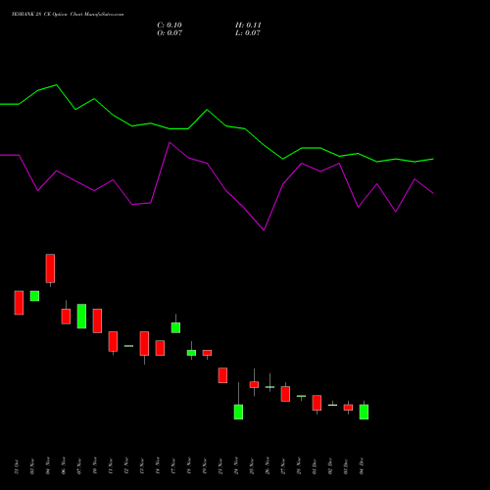Click the red 13 Nov candlestick
The height and width of the screenshot is (490, 490).
[x=144, y=343]
